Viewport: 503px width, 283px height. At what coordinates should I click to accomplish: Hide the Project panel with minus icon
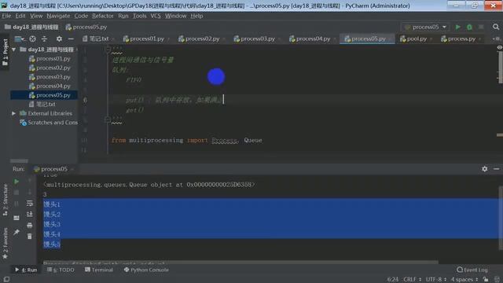(x=71, y=39)
